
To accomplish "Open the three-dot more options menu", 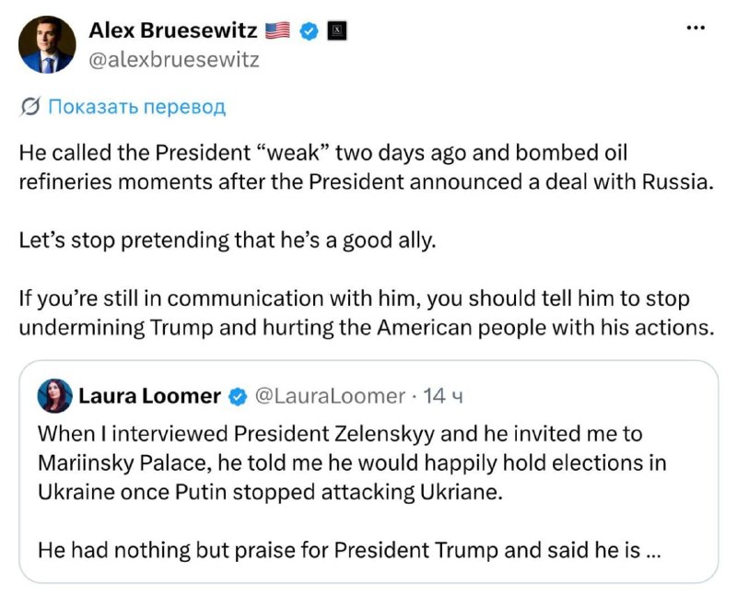I will 696,29.
